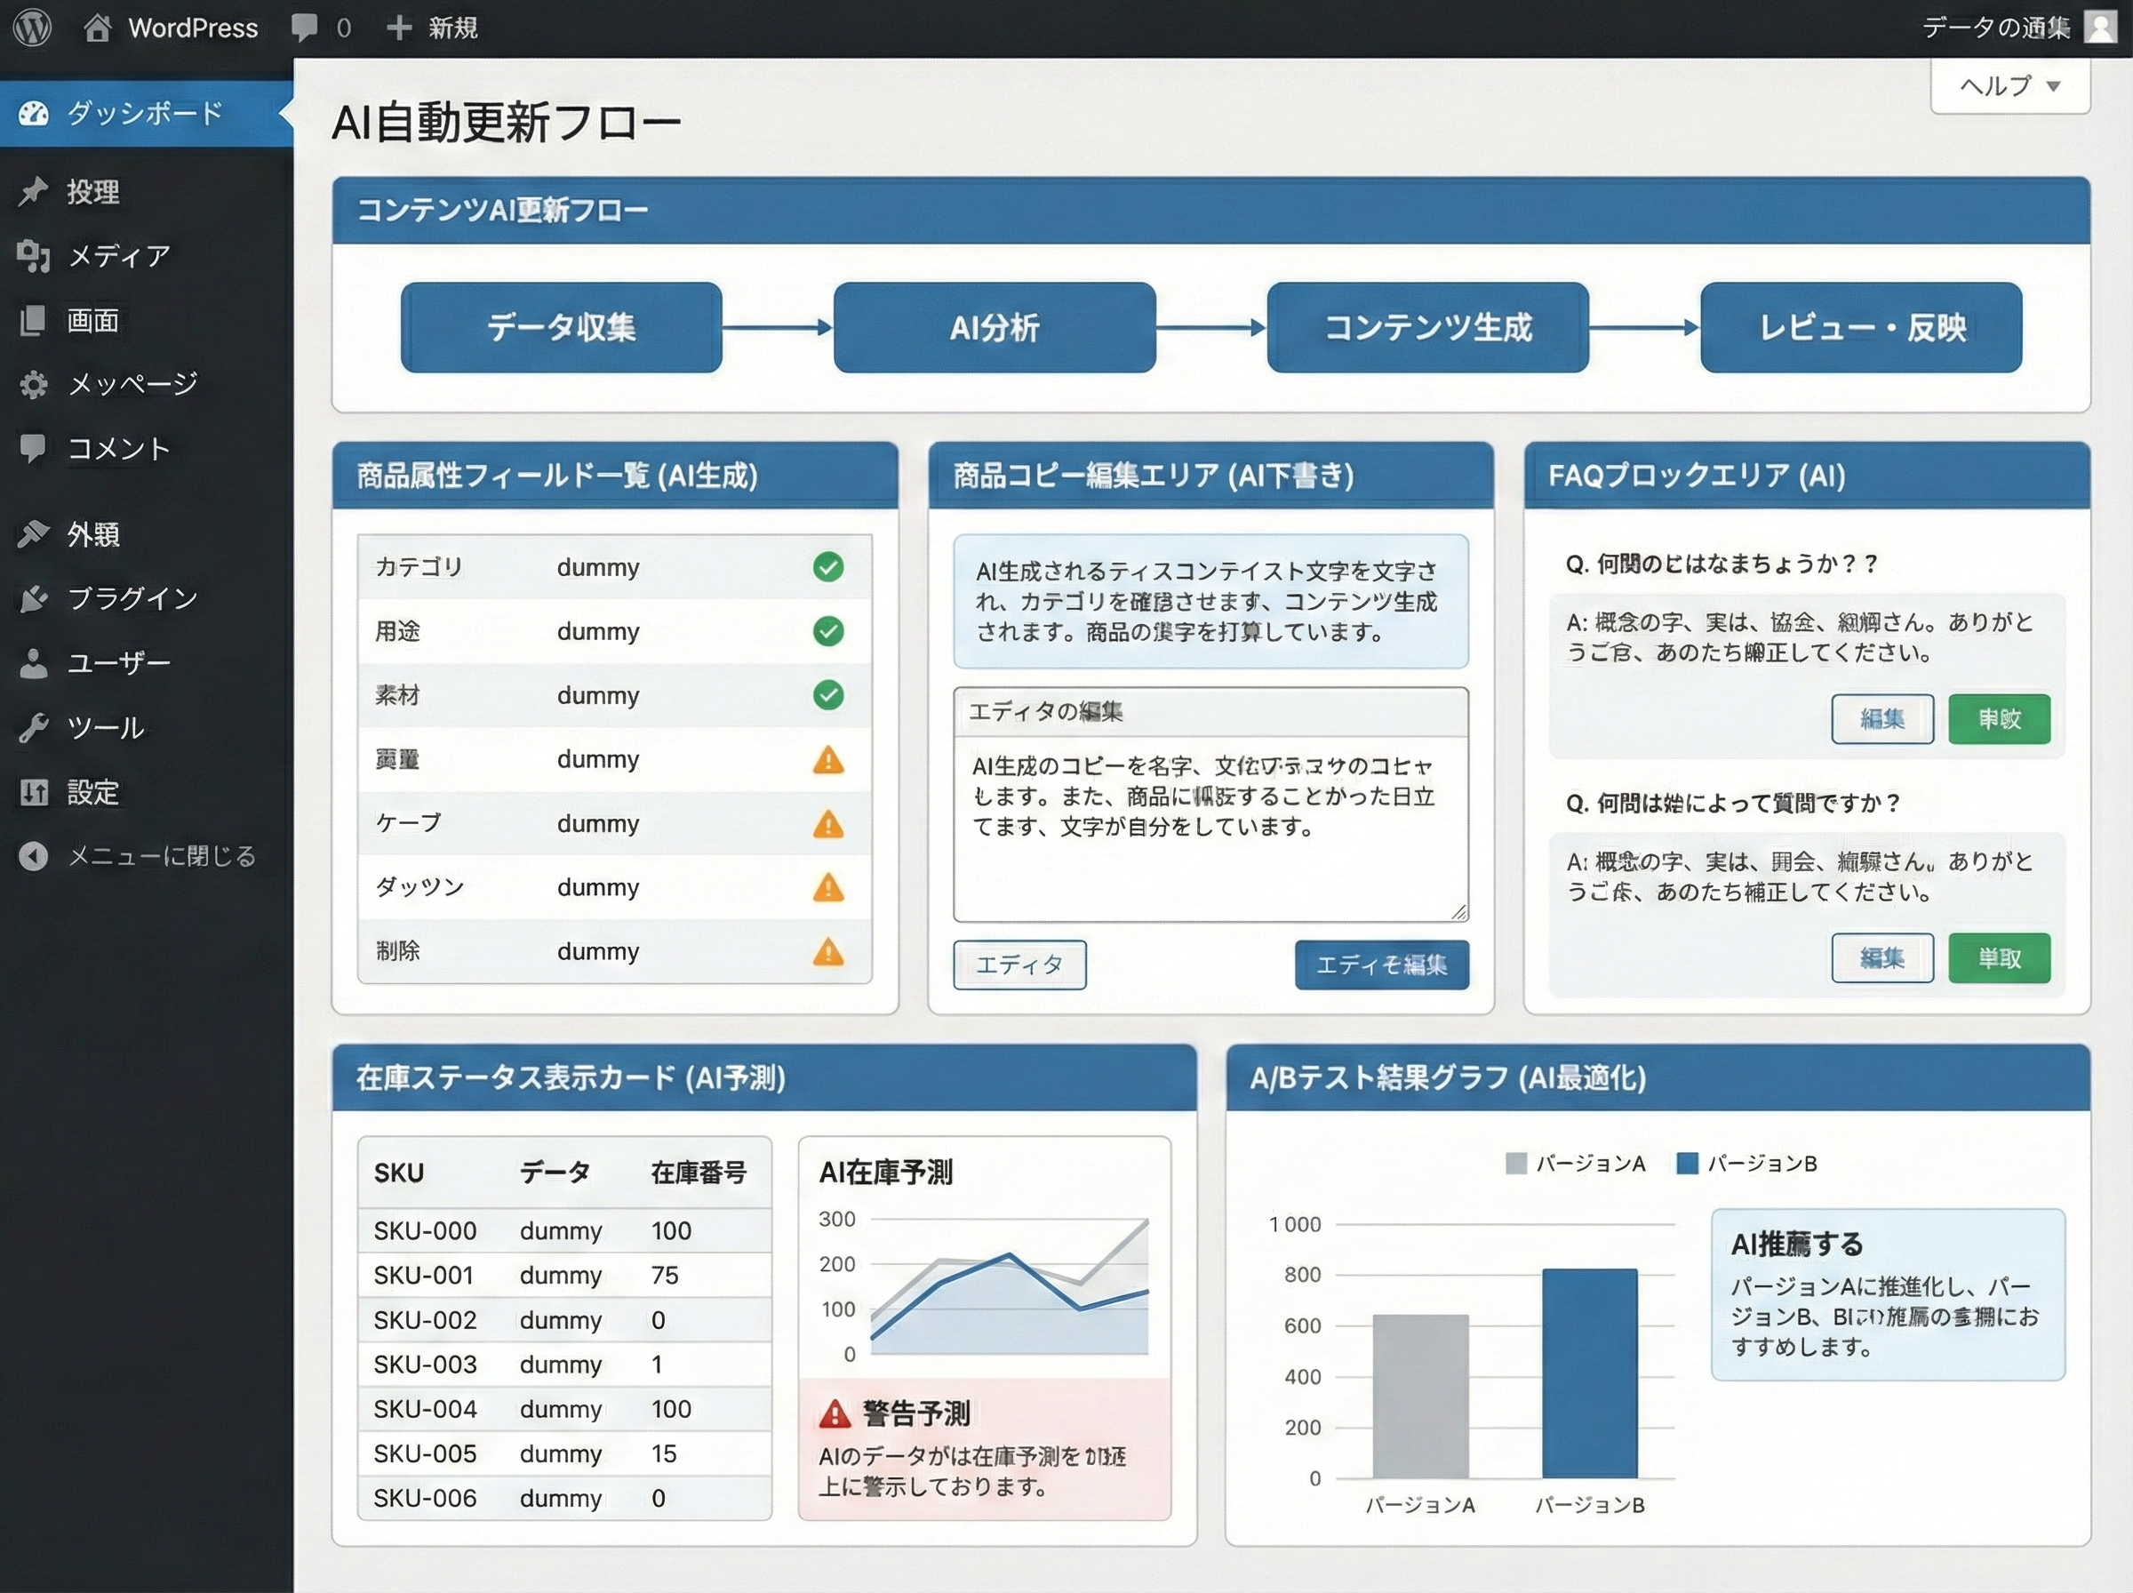2133x1593 pixels.
Task: Open the ヘルプ dropdown
Action: (2009, 86)
